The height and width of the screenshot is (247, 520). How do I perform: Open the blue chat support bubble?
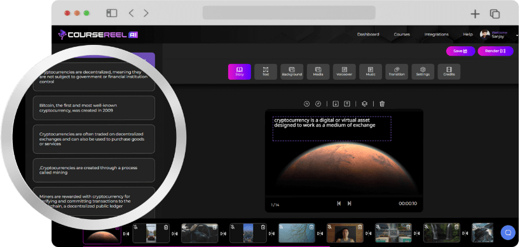(508, 232)
